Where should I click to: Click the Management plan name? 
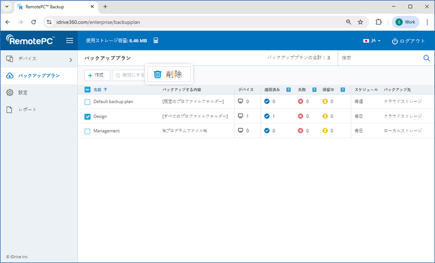(x=107, y=131)
